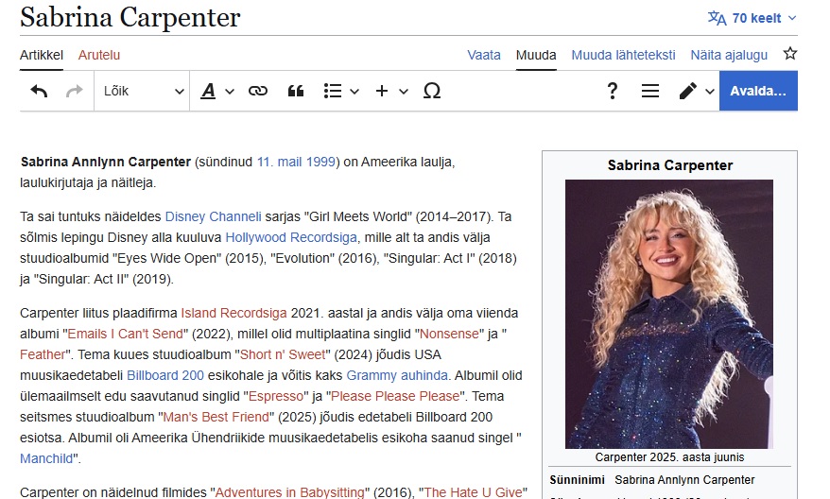Expand the Lõik paragraph format dropdown

click(144, 91)
